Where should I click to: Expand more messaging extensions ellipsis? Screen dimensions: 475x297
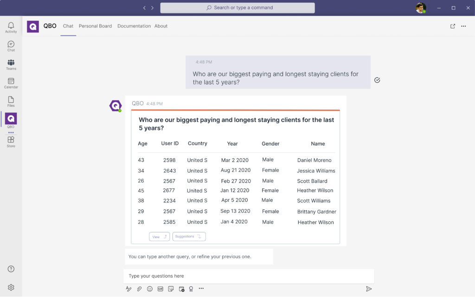[201, 289]
